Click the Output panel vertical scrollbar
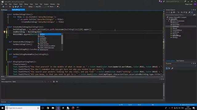This screenshot has height=110, width=197. click(x=164, y=90)
